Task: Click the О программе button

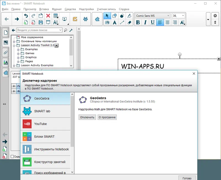Action: pyautogui.click(x=107, y=117)
